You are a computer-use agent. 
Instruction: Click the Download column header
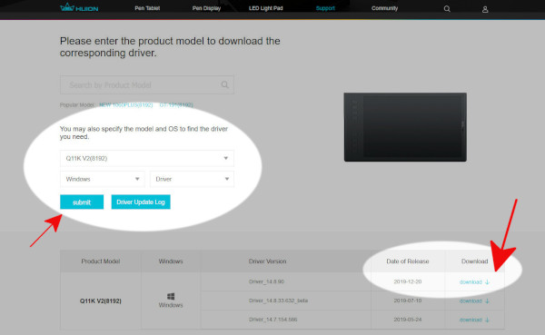(x=474, y=261)
